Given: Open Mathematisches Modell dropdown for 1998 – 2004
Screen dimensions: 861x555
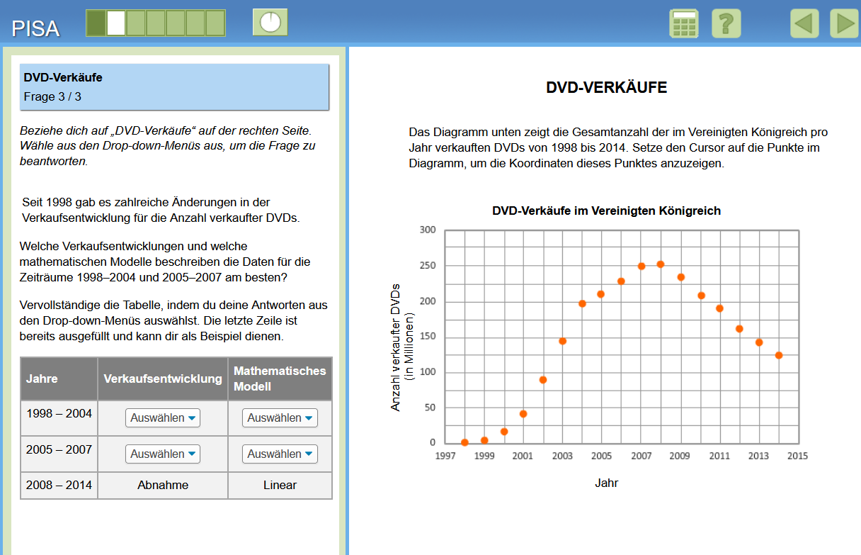Looking at the screenshot, I should [280, 418].
